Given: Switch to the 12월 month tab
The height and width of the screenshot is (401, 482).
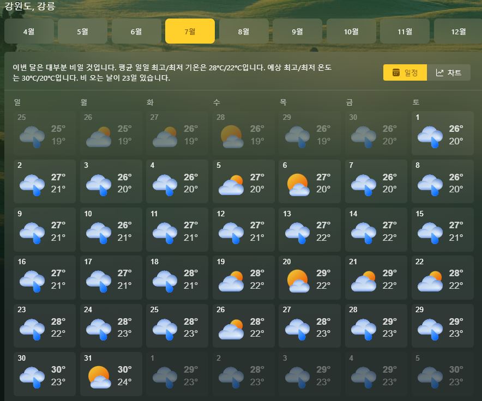Looking at the screenshot, I should (457, 31).
